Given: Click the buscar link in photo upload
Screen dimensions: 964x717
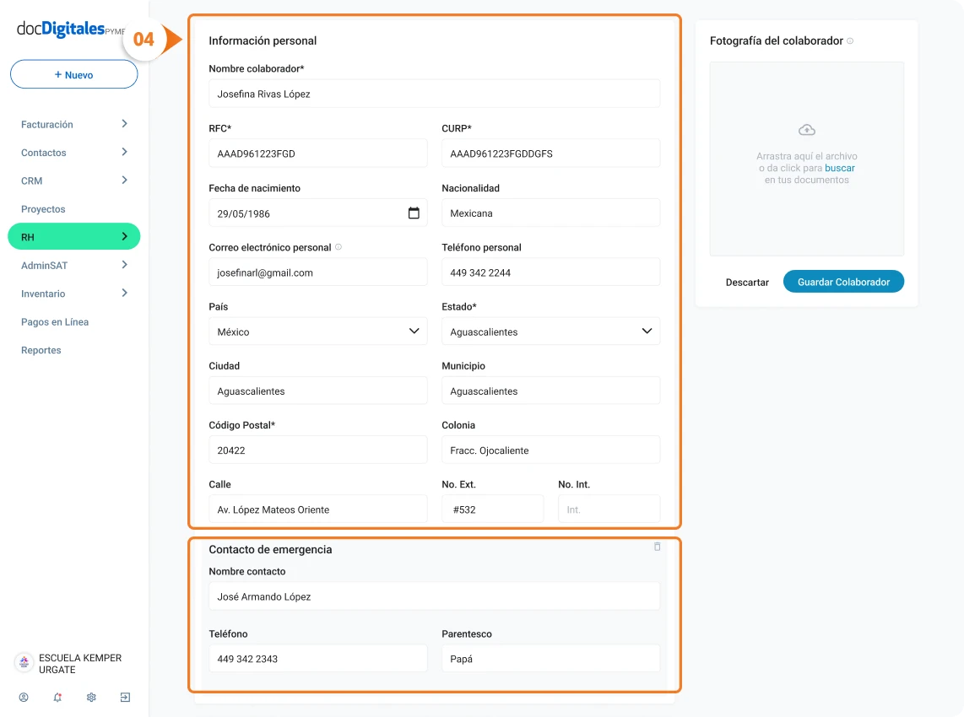Looking at the screenshot, I should point(840,168).
